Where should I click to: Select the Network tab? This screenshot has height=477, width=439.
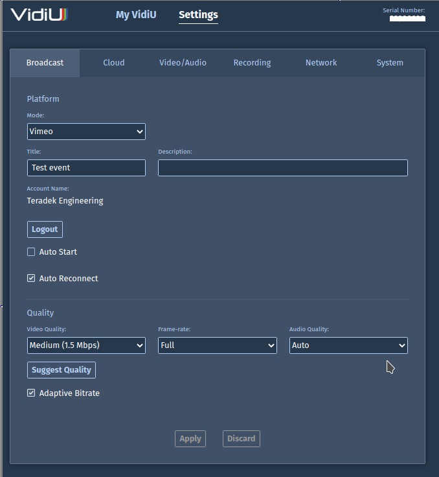tap(321, 63)
